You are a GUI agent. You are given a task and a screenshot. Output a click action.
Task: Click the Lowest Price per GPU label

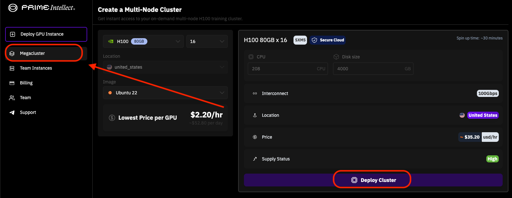click(x=148, y=118)
